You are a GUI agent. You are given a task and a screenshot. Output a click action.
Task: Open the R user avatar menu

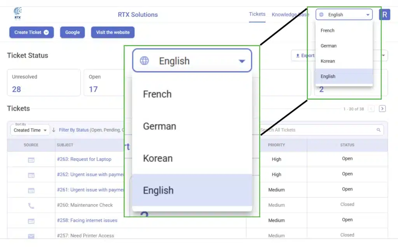(384, 15)
